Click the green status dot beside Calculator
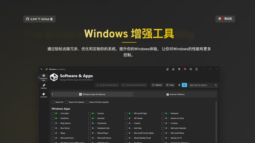 point(56,113)
